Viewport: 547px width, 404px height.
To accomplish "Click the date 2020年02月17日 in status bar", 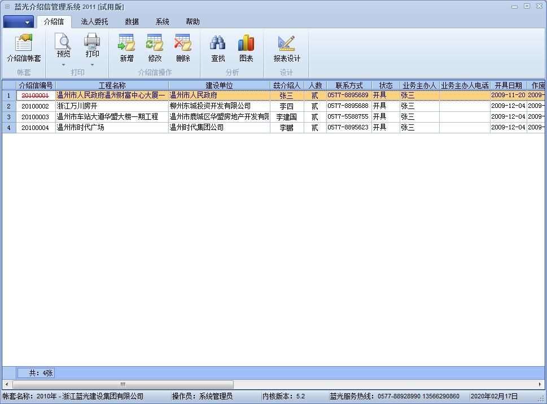I will 494,396.
